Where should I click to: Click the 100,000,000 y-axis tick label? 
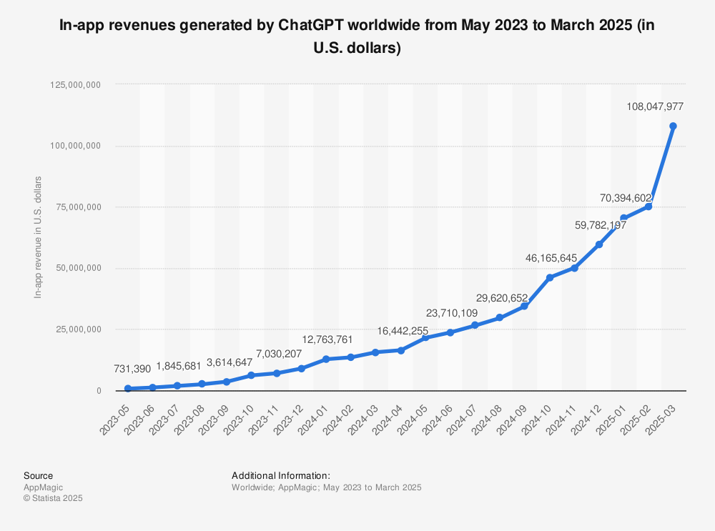pos(76,146)
